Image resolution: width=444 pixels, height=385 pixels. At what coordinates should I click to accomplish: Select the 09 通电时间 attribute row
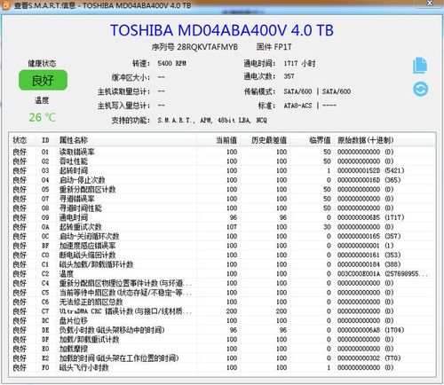(x=222, y=217)
